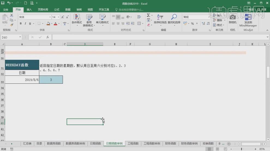The height and width of the screenshot is (151, 270).
Task: Click AutoSum sigma icon
Action: click(x=148, y=15)
